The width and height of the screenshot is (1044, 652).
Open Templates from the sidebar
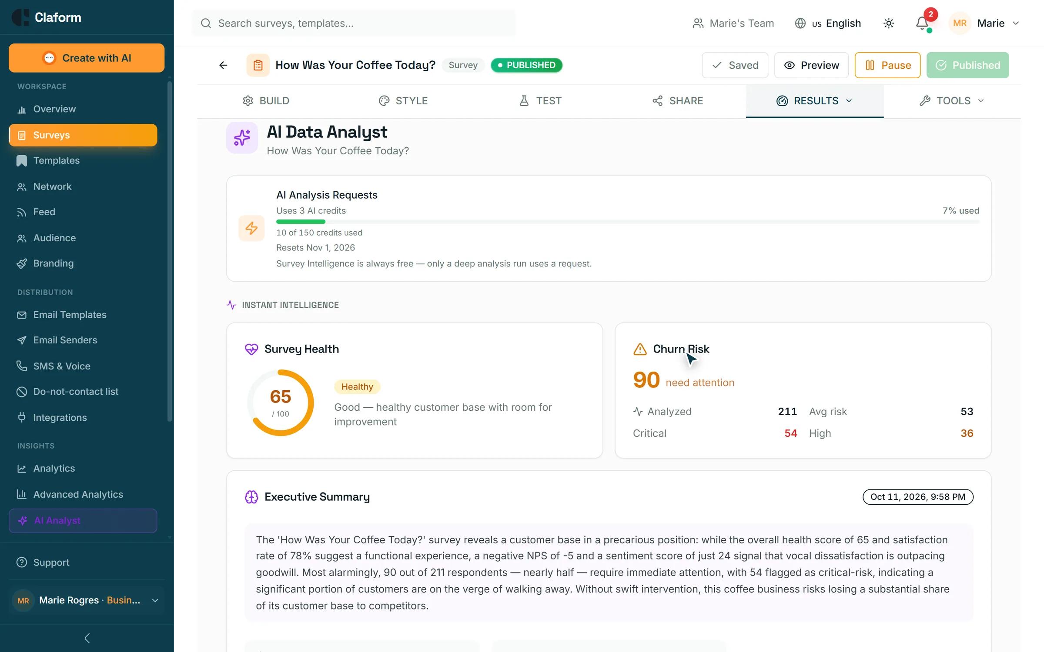(x=83, y=160)
